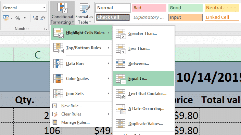The height and width of the screenshot is (135, 241).
Task: Expand the Accounting Number Format arrow
Action: pyautogui.click(x=12, y=18)
